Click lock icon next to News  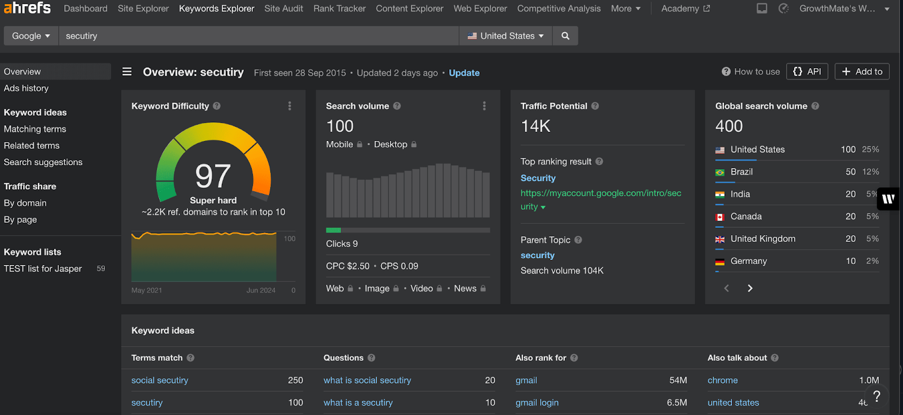point(483,288)
